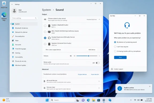Viewport: 154px width, 103px height.
Task: Open the Recycle Bin desktop icon
Action: click(4, 5)
